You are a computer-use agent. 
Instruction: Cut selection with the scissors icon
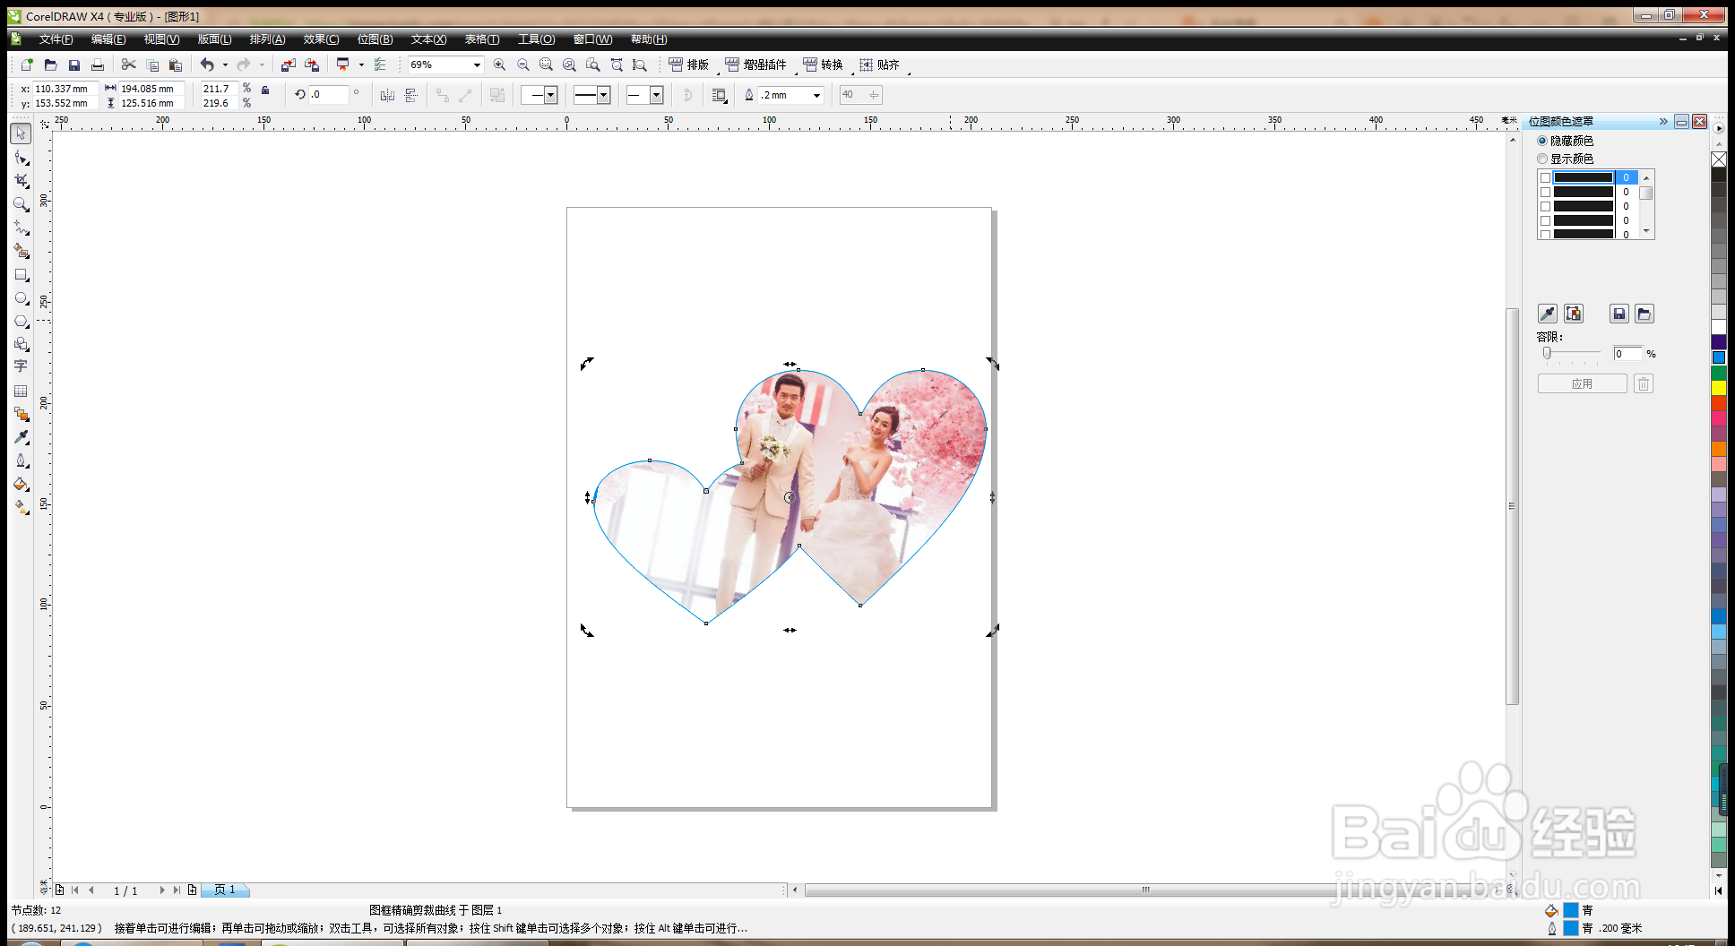[129, 64]
